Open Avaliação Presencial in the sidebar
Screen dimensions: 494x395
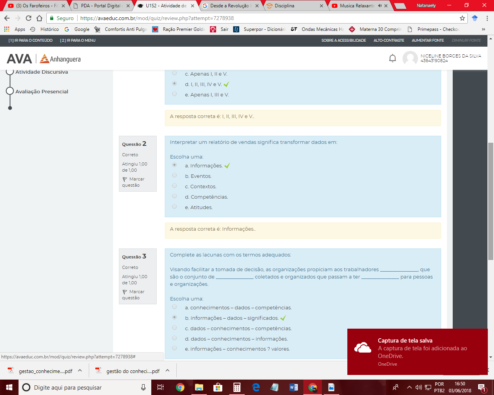pyautogui.click(x=42, y=91)
